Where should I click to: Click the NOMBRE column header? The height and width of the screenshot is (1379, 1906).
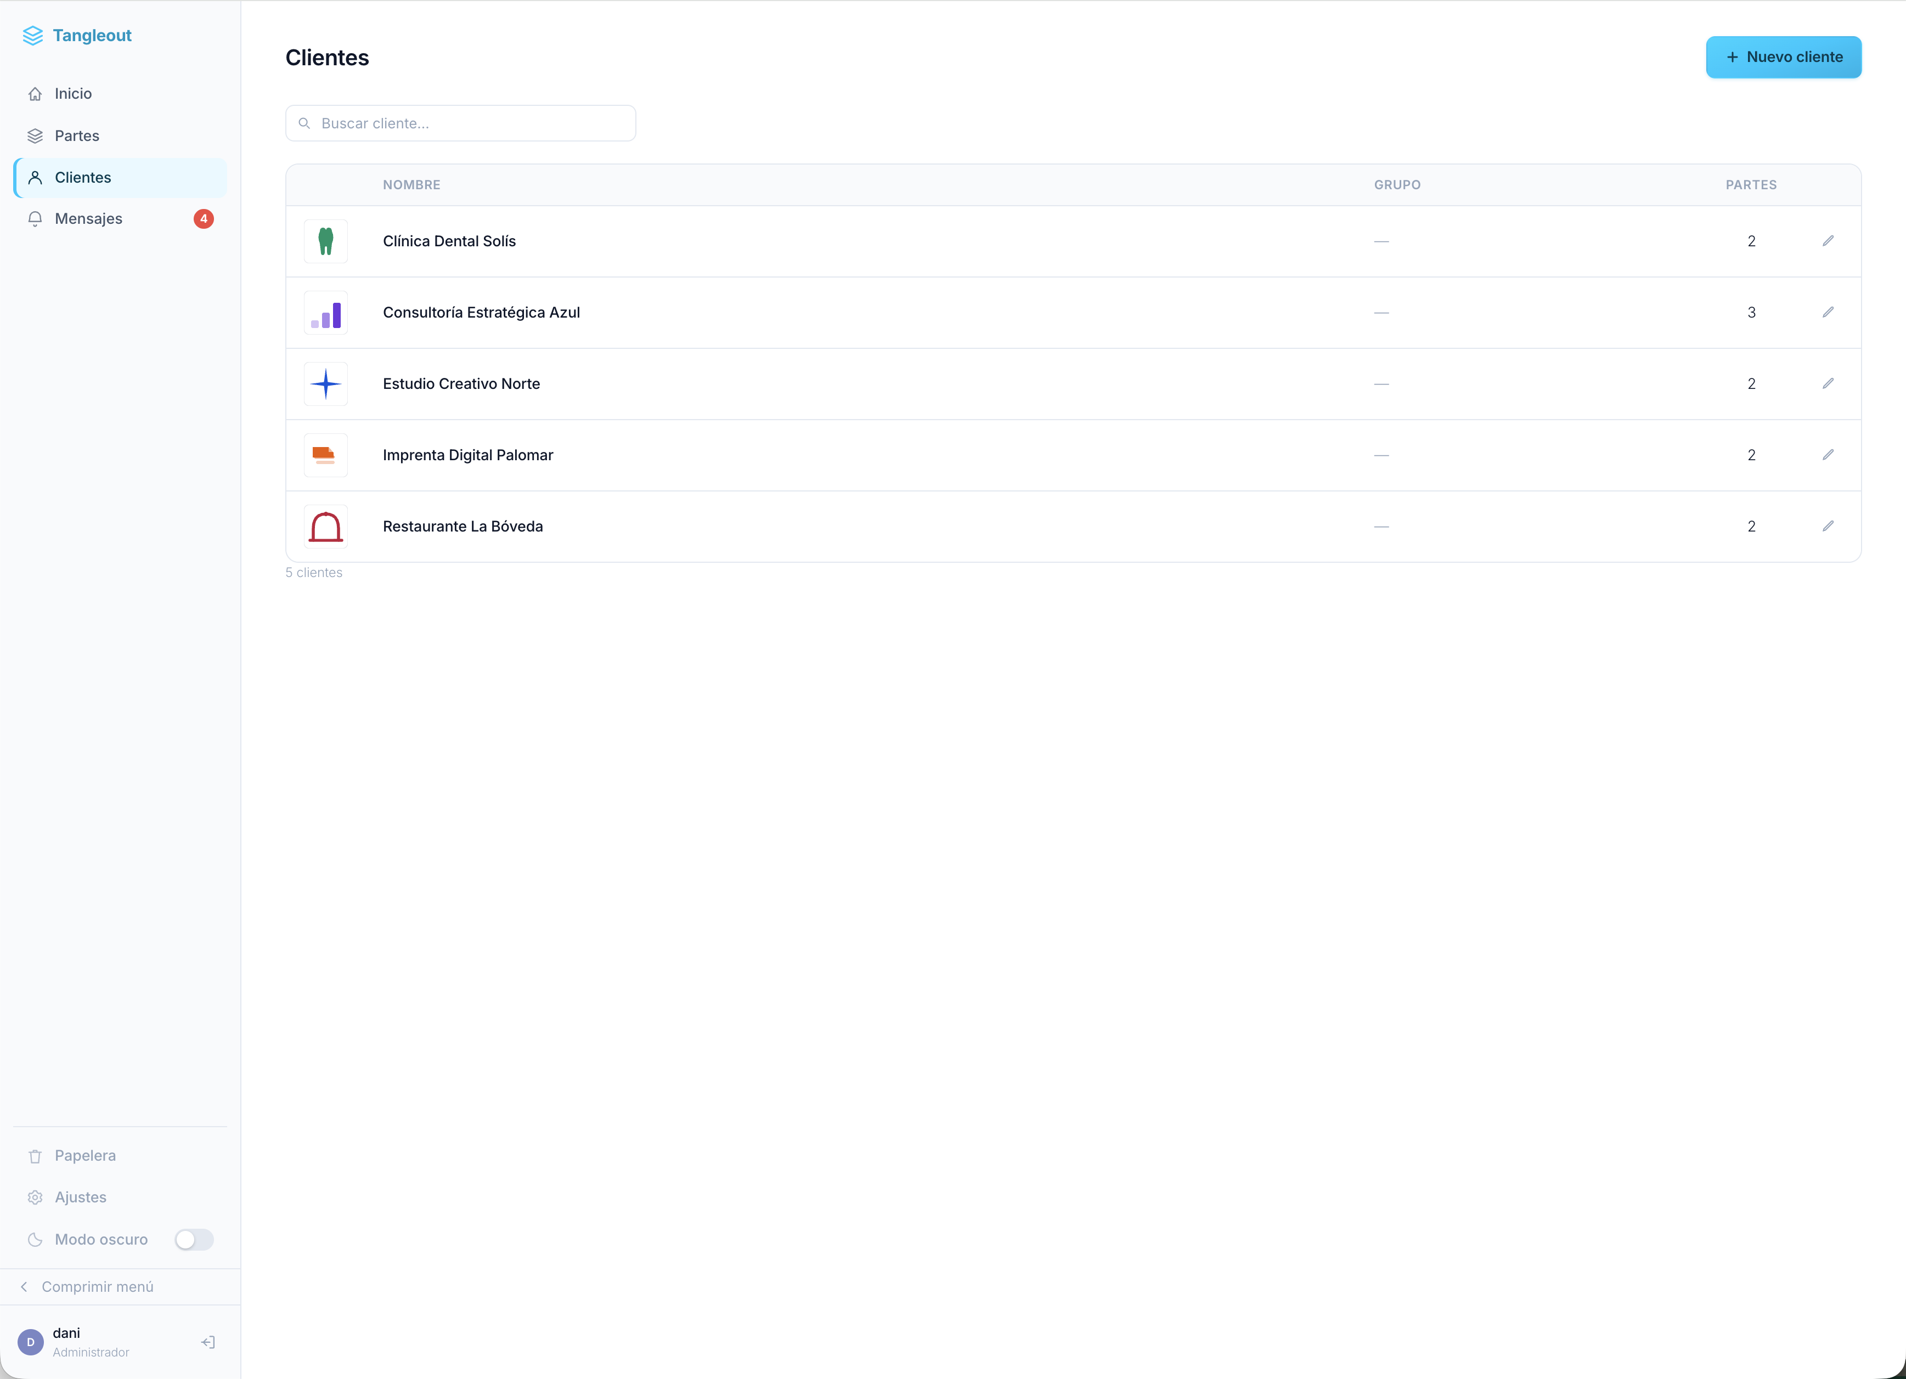412,185
